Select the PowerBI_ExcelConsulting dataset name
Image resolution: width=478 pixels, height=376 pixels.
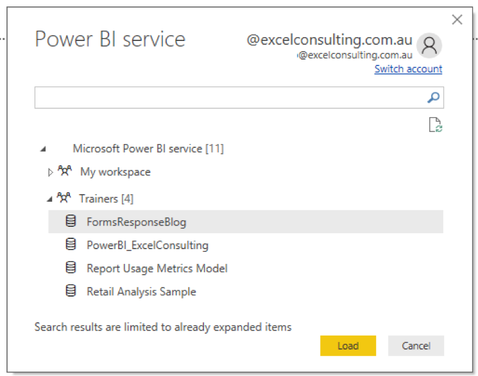tap(147, 245)
